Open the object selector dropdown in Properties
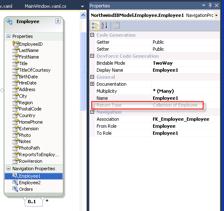The height and width of the screenshot is (211, 224). [x=217, y=15]
